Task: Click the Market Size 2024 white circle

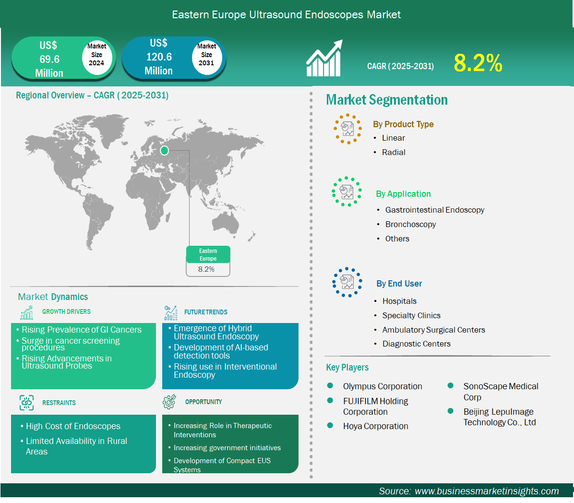Action: (96, 55)
